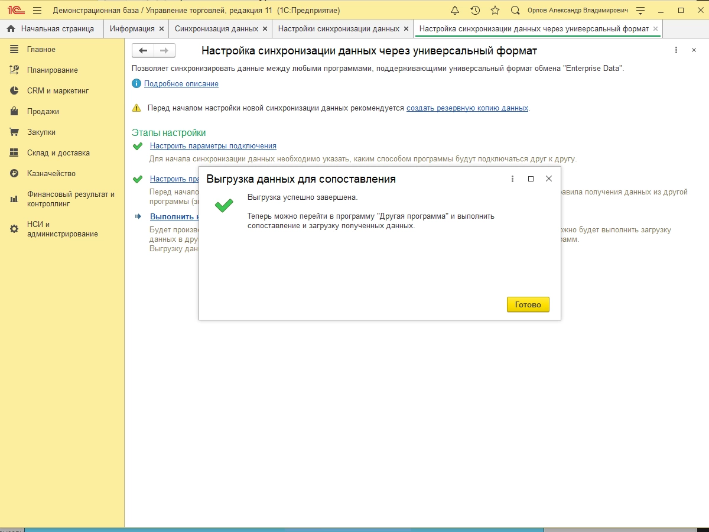
Task: Switch to Настройки синхронизации данных tab
Action: 339,28
